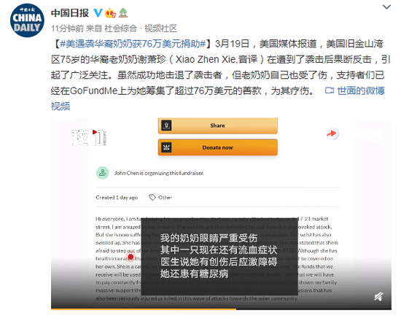Viewport: 401px width, 316px height.
Task: Click the Donate now button
Action: (x=218, y=147)
